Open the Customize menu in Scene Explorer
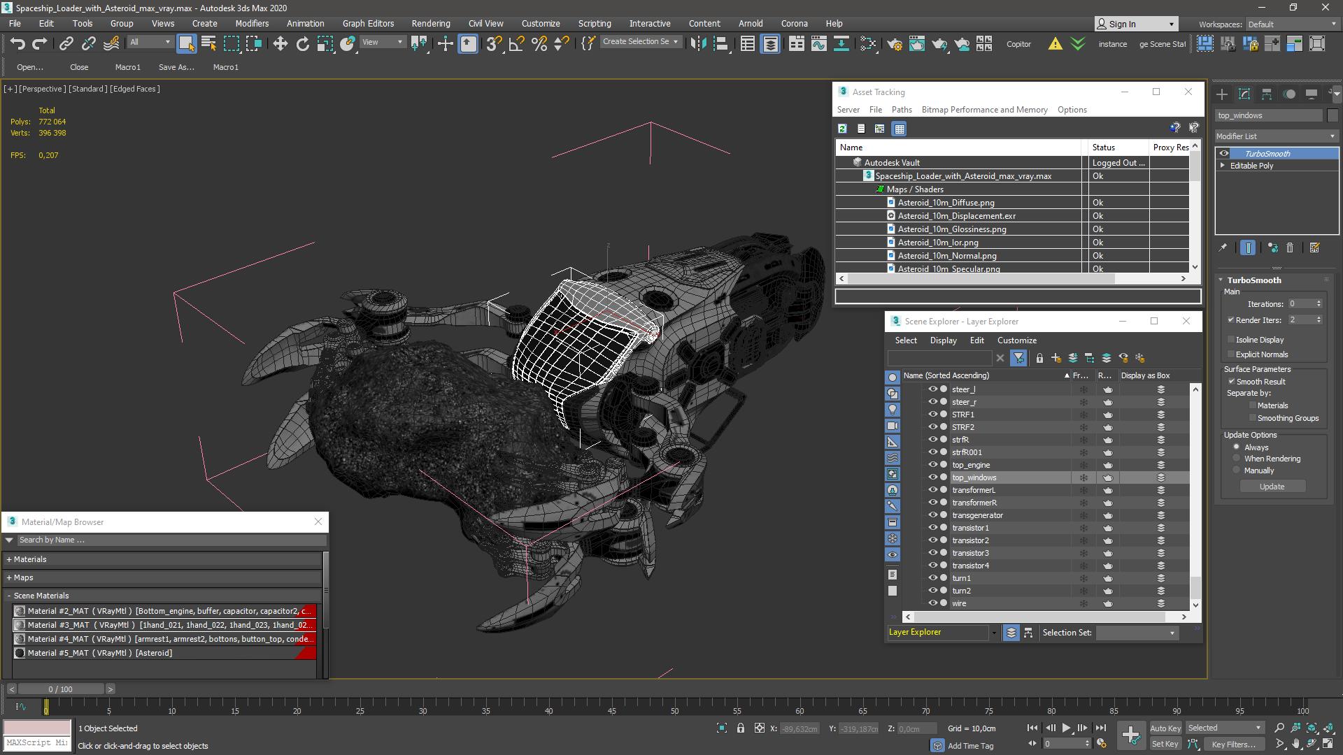1343x755 pixels. 1017,340
